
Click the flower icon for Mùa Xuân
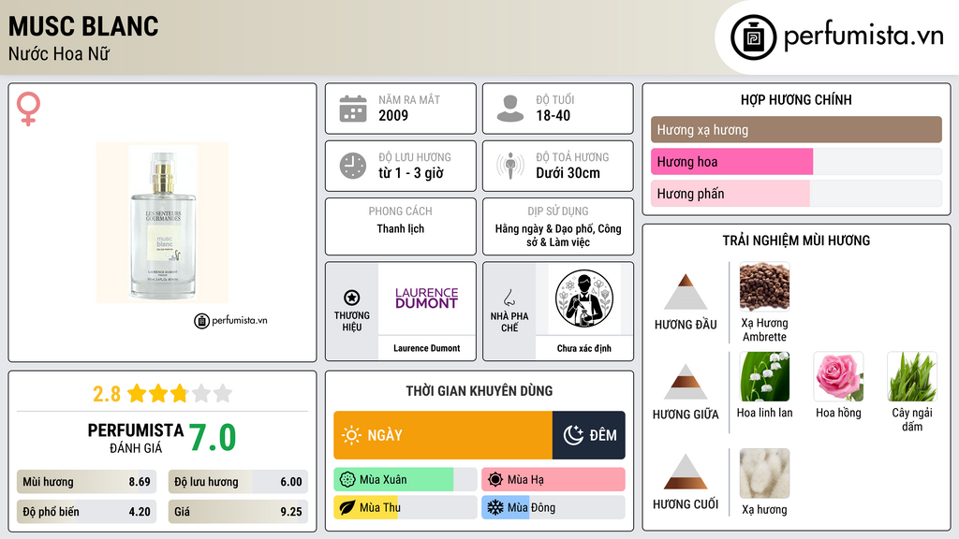coord(347,480)
